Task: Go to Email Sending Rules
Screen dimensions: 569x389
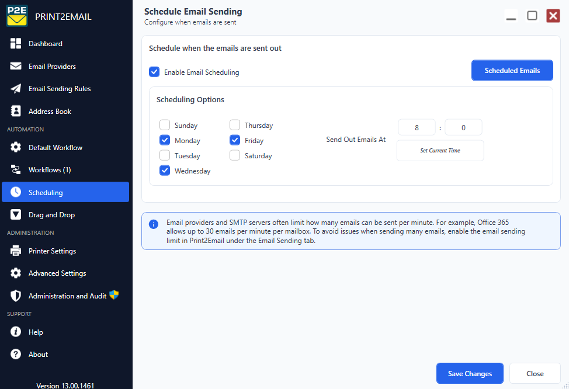Action: [x=65, y=89]
